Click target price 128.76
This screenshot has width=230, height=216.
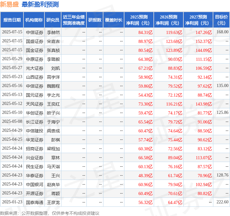coord(223,175)
